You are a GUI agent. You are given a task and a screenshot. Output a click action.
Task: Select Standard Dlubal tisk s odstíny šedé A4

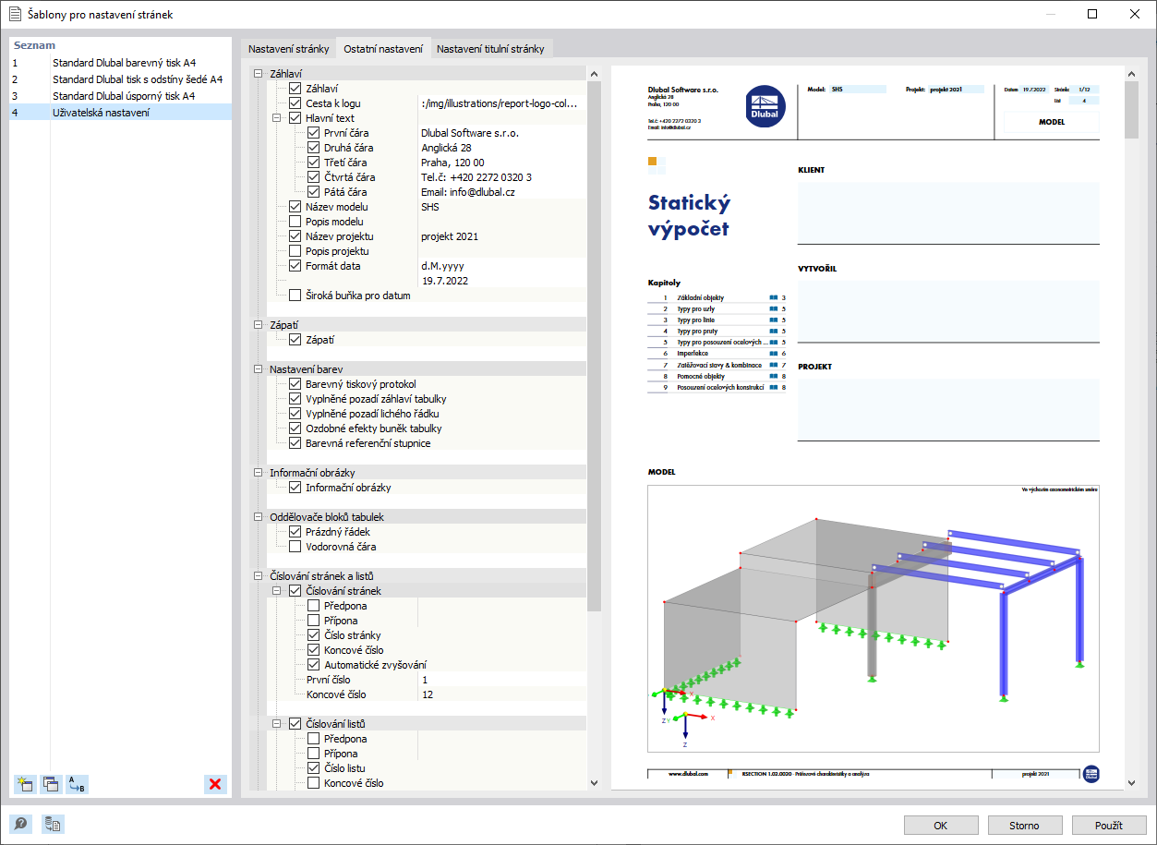[x=120, y=79]
